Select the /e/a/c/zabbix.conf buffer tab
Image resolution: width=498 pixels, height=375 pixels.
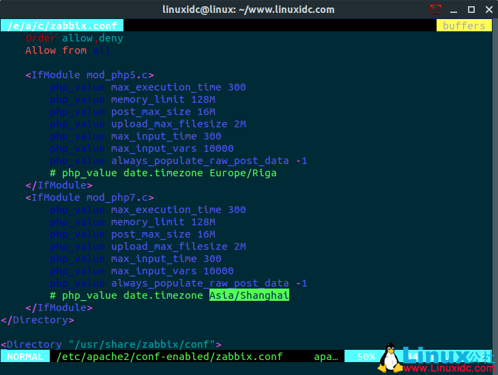[x=62, y=26]
